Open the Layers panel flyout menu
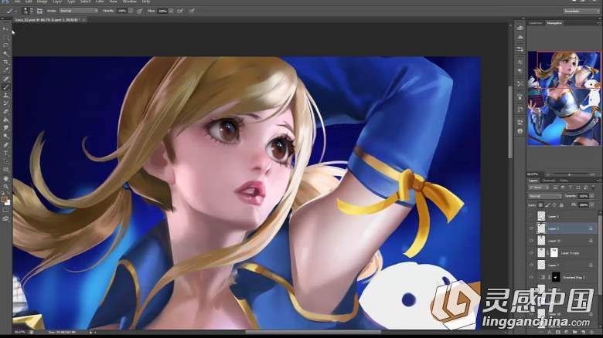Image resolution: width=603 pixels, height=338 pixels. click(598, 181)
